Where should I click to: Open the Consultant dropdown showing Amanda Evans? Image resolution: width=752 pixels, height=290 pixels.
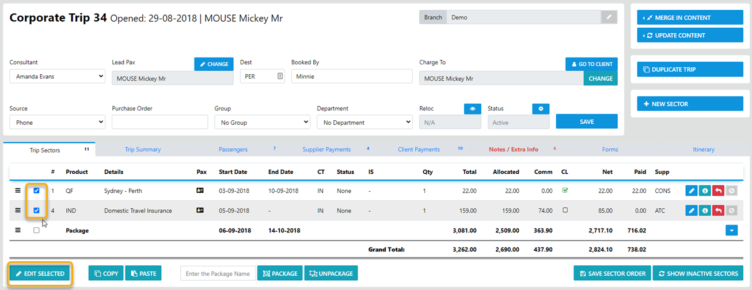click(x=57, y=77)
